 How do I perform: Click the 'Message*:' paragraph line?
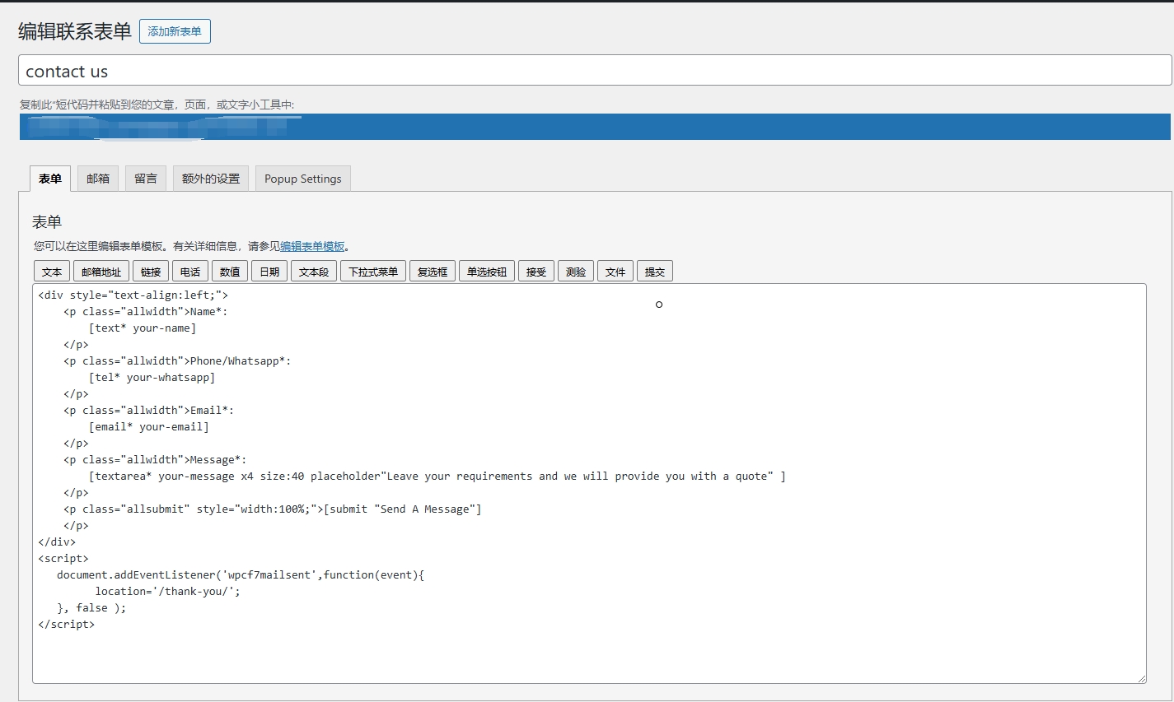(x=155, y=460)
